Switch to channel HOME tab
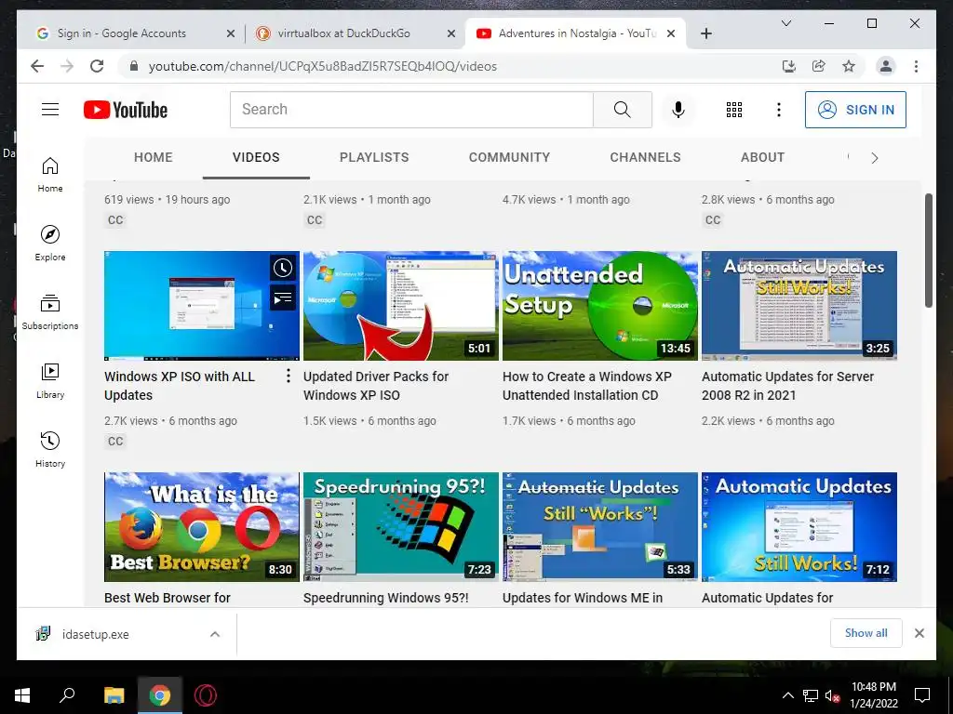The height and width of the screenshot is (714, 953). pos(154,157)
